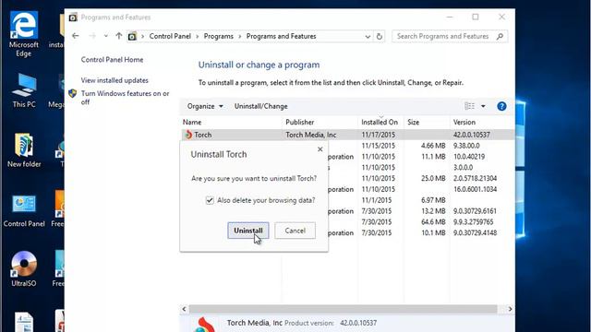The image size is (591, 332).
Task: Click the 11/15/2015 installed date cell
Action: [378, 146]
